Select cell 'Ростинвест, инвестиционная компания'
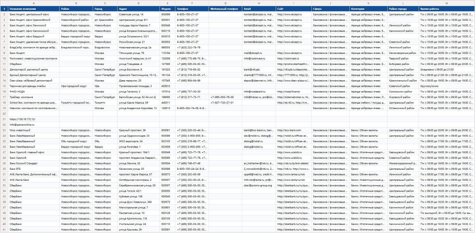475x237 pixels. pos(34,59)
